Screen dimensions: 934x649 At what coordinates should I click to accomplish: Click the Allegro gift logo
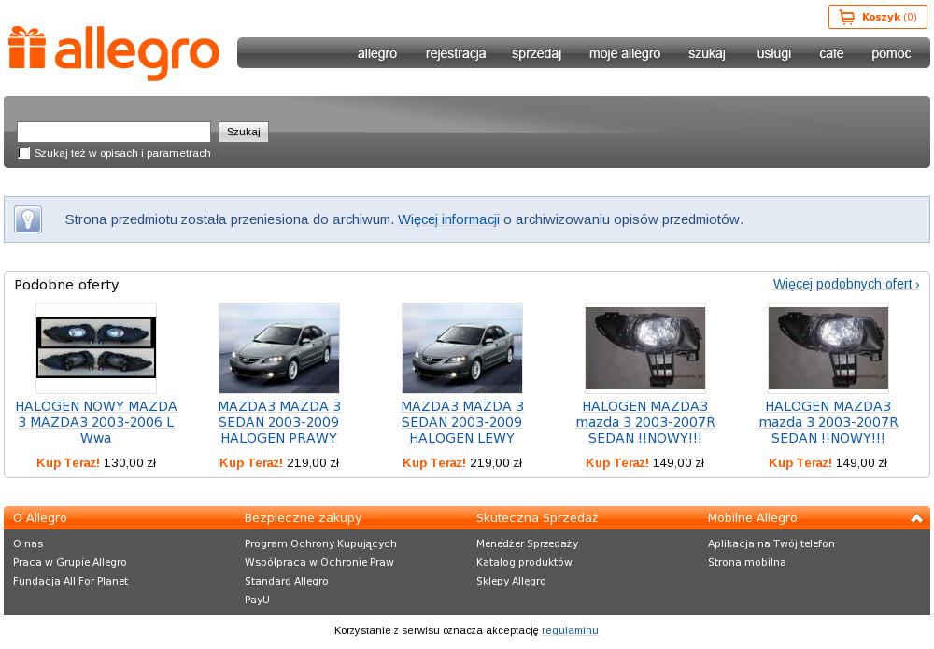pos(114,53)
